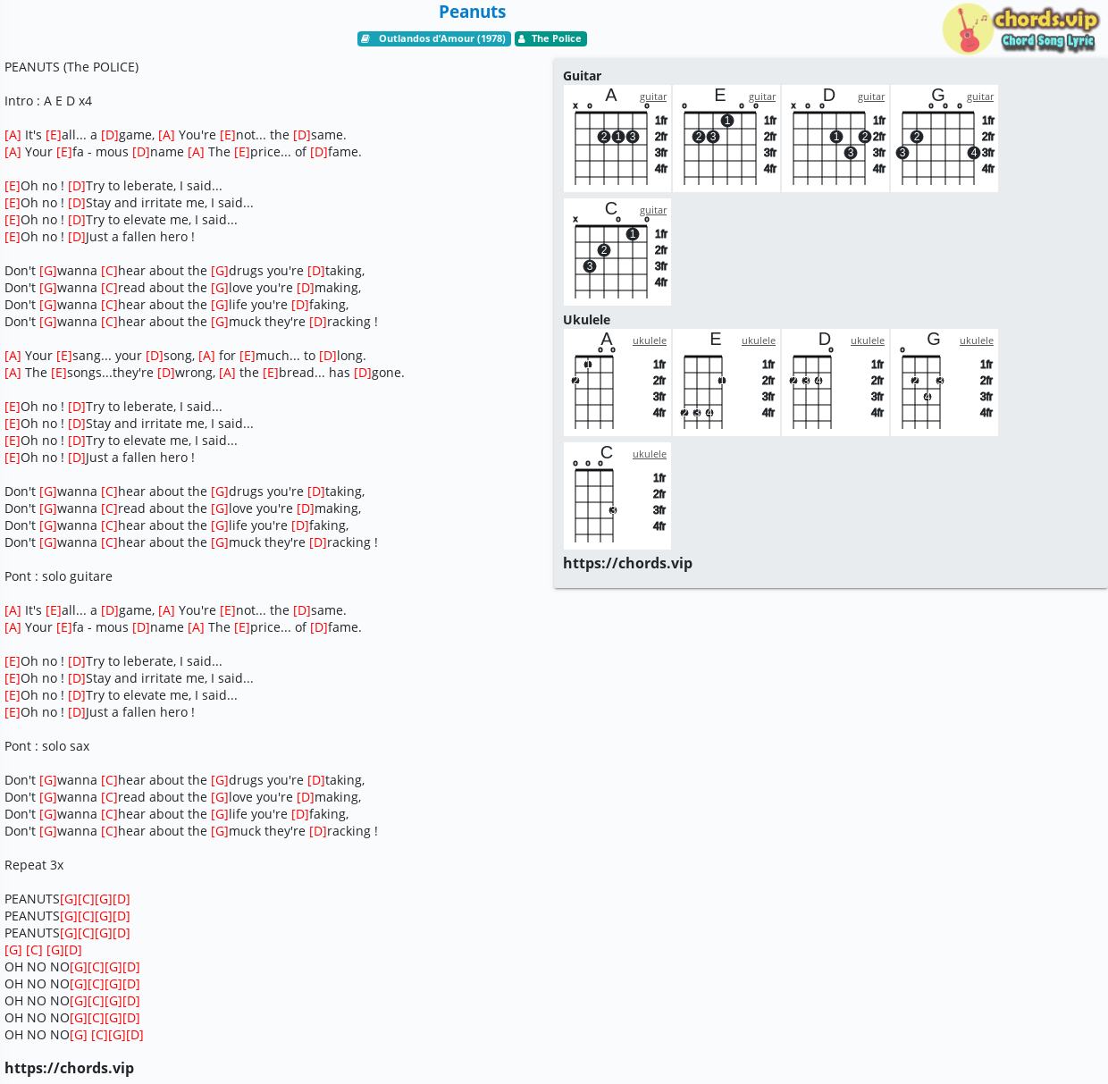Click https://chords.vip below the ukulele chords
This screenshot has height=1084, width=1108.
tap(627, 563)
